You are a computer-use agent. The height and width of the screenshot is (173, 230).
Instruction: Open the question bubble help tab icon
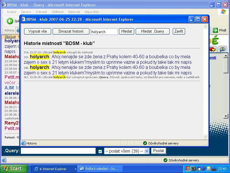pyautogui.click(x=222, y=49)
